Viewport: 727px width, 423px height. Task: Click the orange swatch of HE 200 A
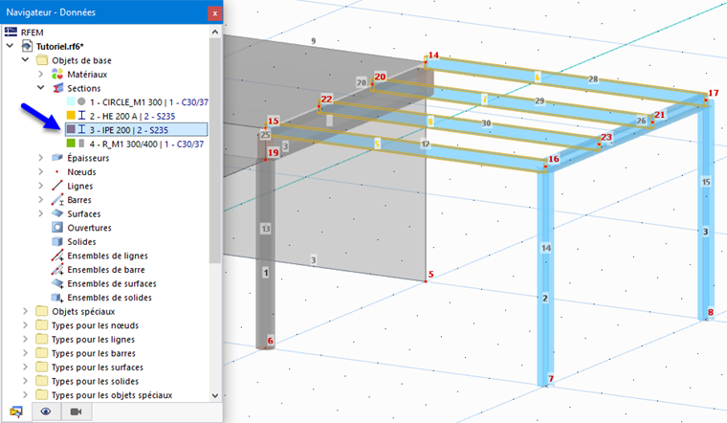[x=71, y=115]
